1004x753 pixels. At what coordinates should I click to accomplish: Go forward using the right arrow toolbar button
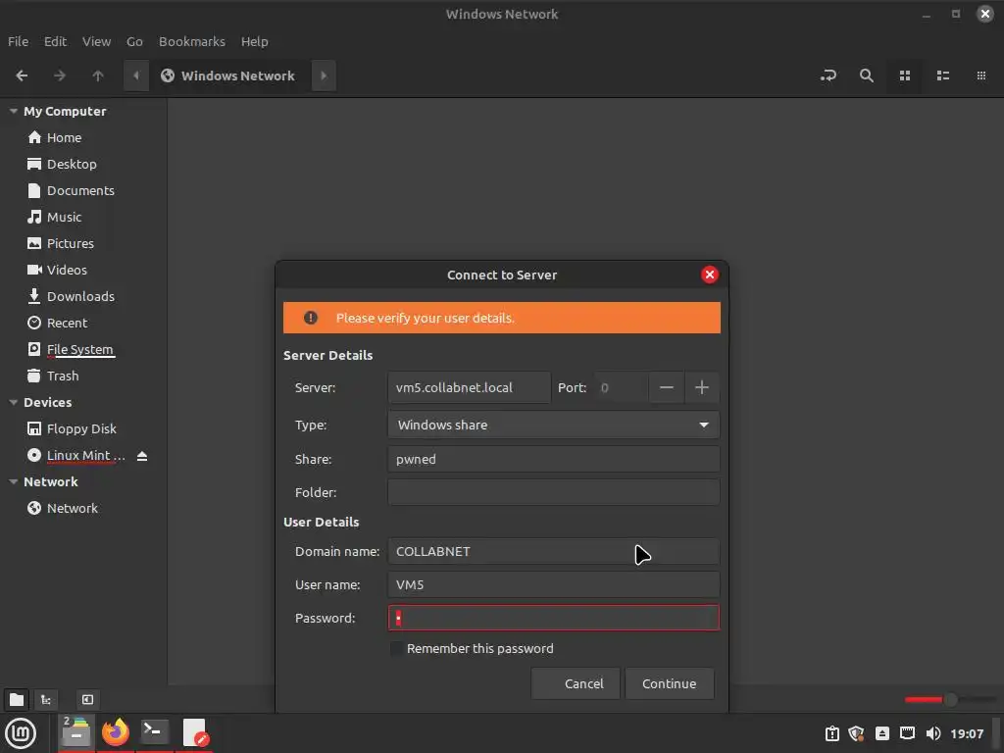click(x=60, y=75)
